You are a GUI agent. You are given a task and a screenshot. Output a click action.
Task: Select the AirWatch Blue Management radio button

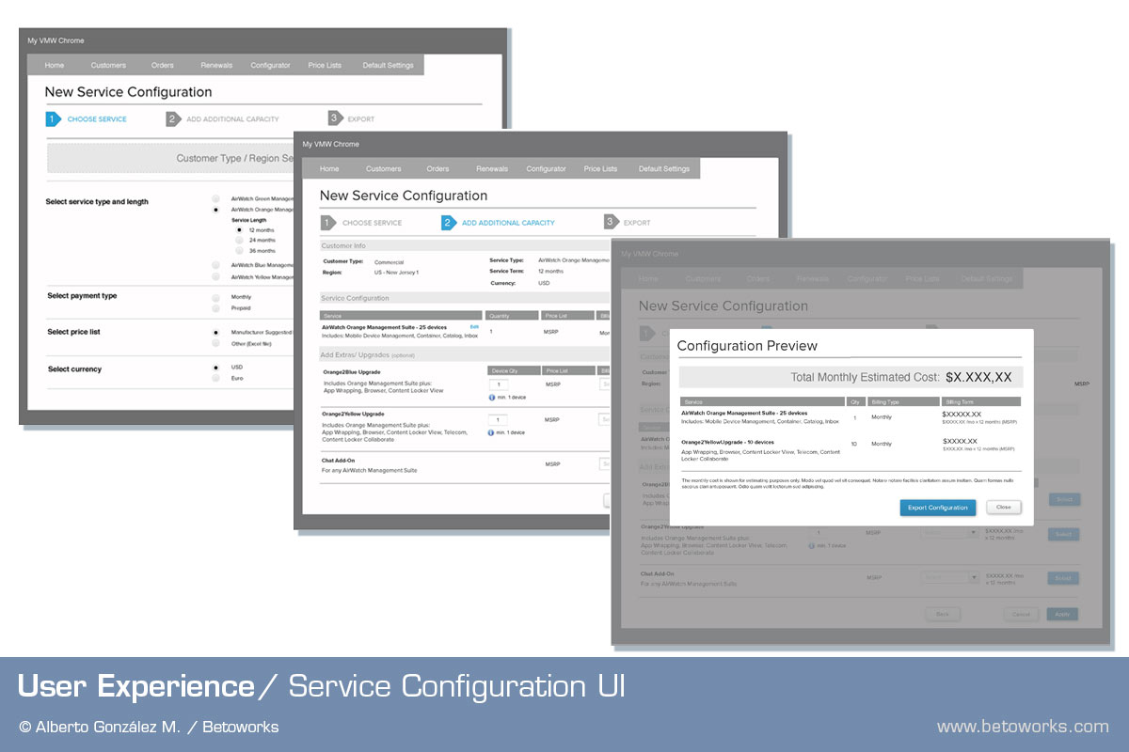coord(215,266)
